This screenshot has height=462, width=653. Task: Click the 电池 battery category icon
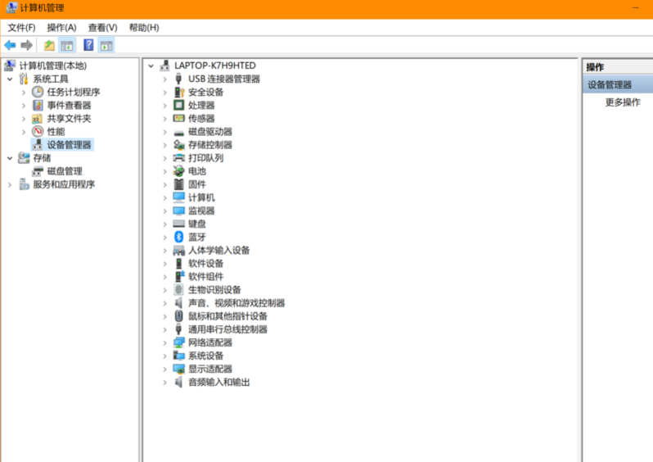coord(179,171)
